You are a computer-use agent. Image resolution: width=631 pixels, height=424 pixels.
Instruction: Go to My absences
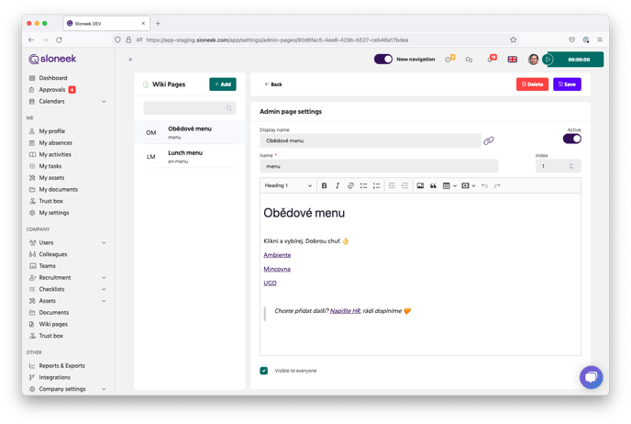(56, 143)
